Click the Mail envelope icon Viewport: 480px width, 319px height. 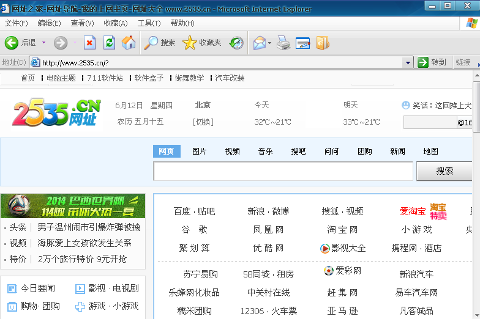point(260,43)
